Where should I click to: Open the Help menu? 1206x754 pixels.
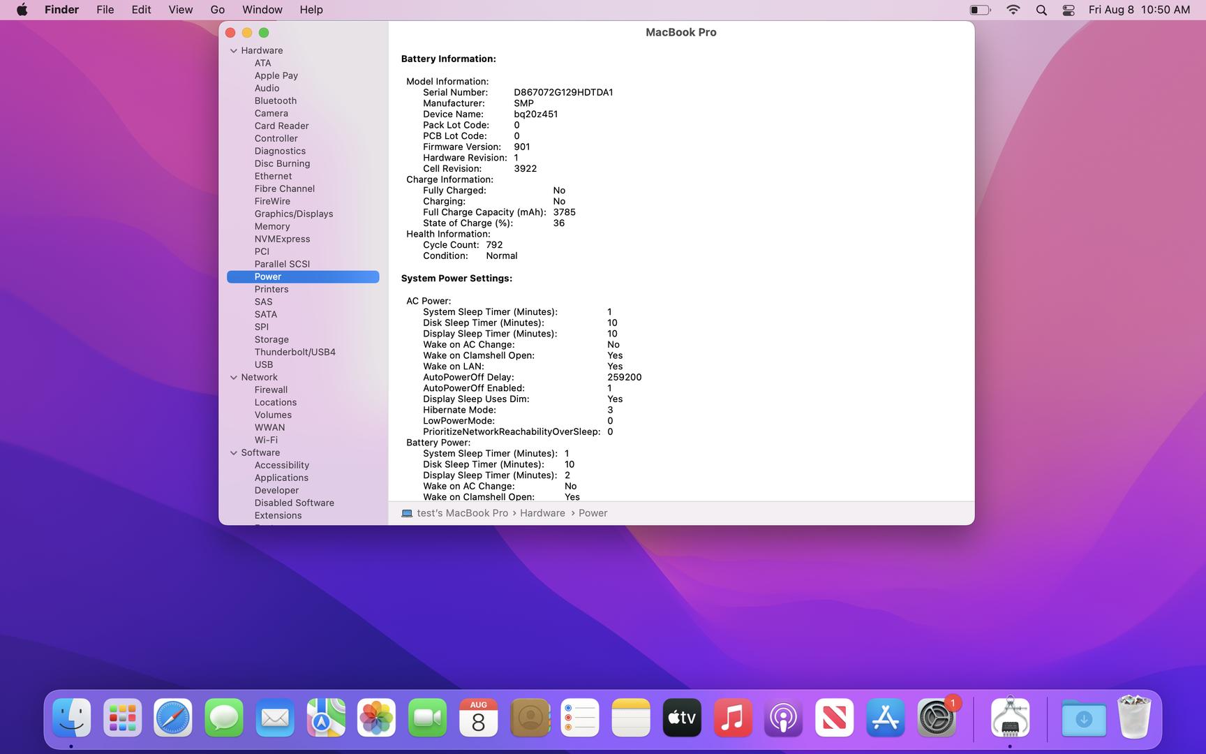tap(311, 10)
